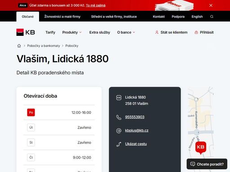Image resolution: width=230 pixels, height=172 pixels.
Task: Open the kbplus@kb.cz email link
Action: coord(137,130)
